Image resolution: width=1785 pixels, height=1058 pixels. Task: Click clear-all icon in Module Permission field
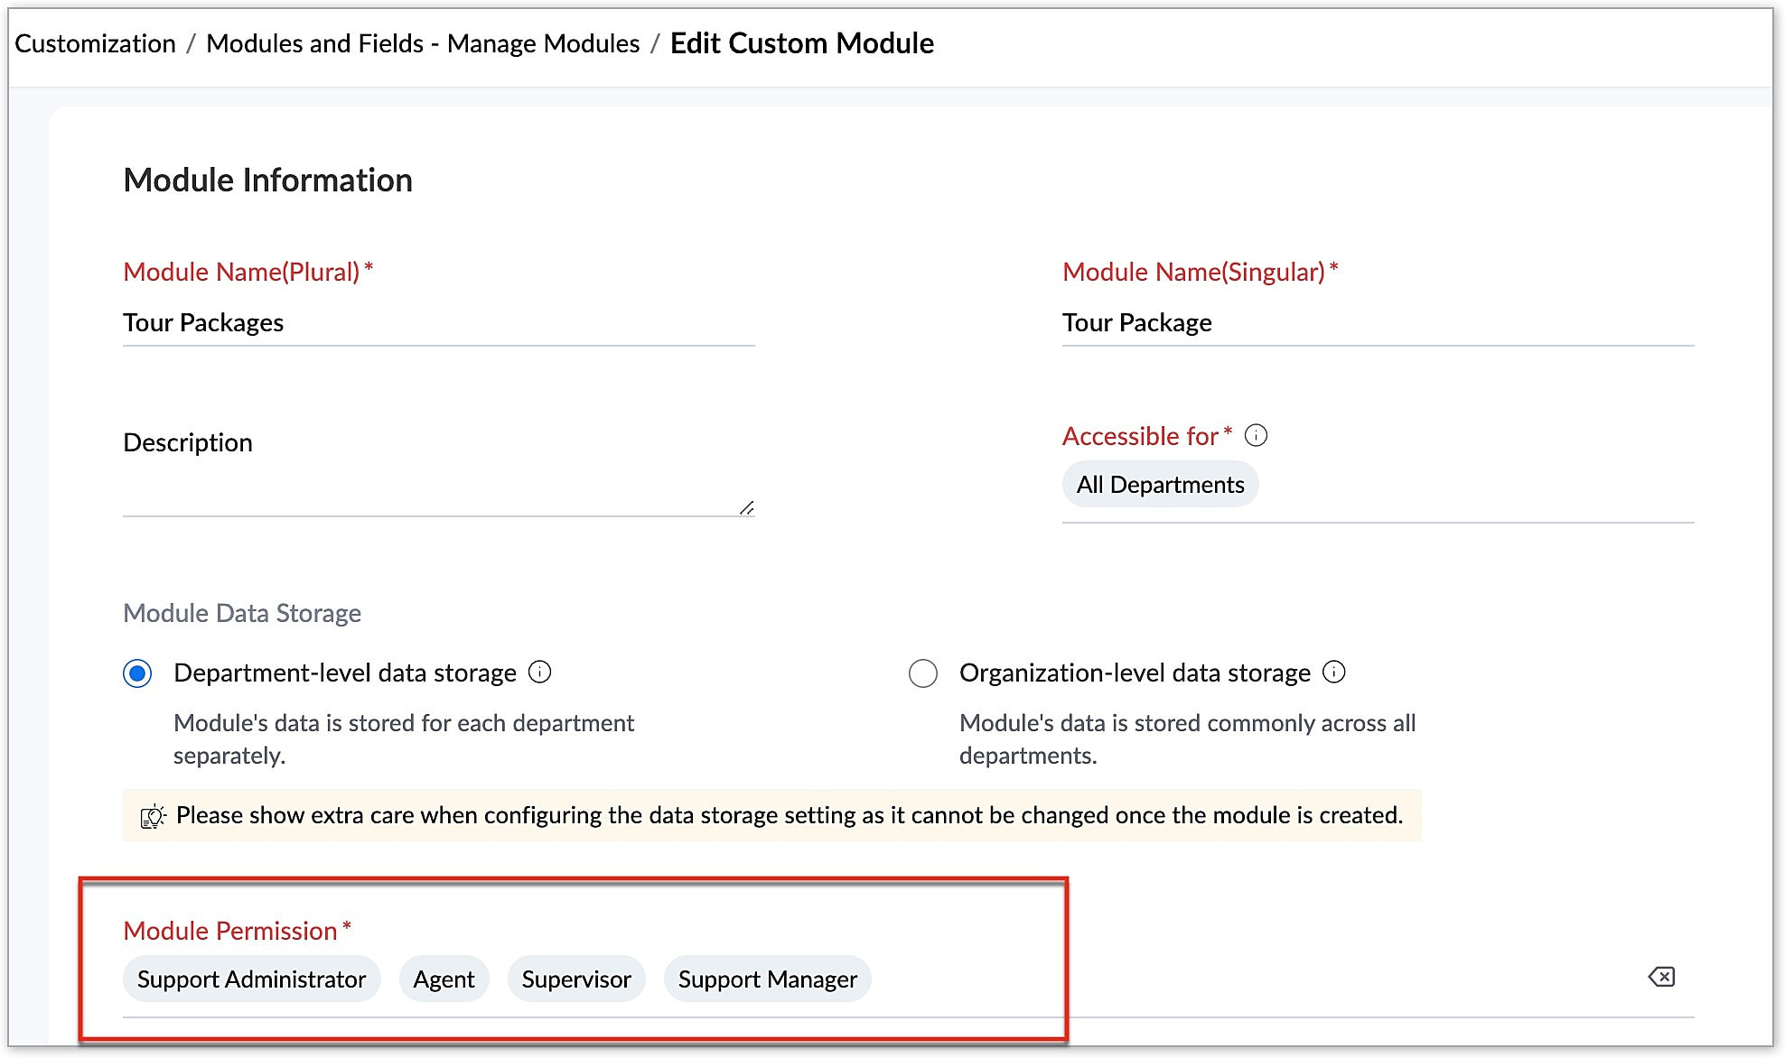point(1661,977)
